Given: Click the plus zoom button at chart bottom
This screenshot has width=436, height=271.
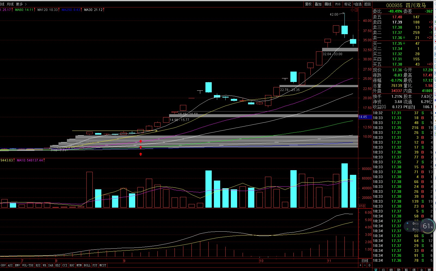Looking at the screenshot, I should pyautogui.click(x=361, y=265).
